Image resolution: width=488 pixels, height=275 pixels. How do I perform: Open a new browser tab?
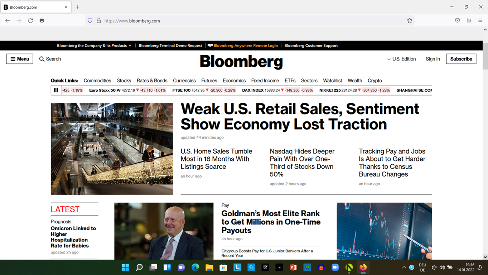(78, 7)
